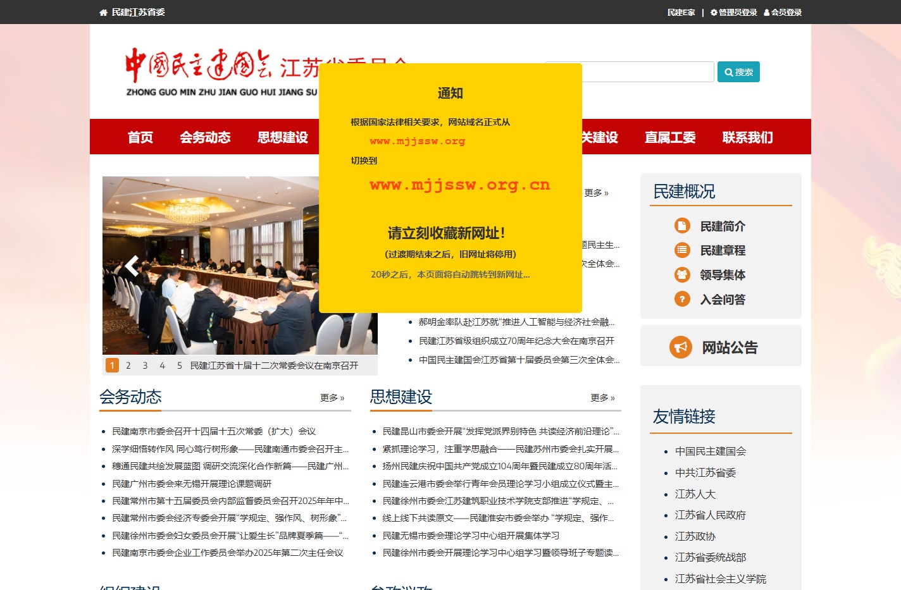Open friendly link 江苏省委统战部
901x590 pixels.
[x=711, y=558]
